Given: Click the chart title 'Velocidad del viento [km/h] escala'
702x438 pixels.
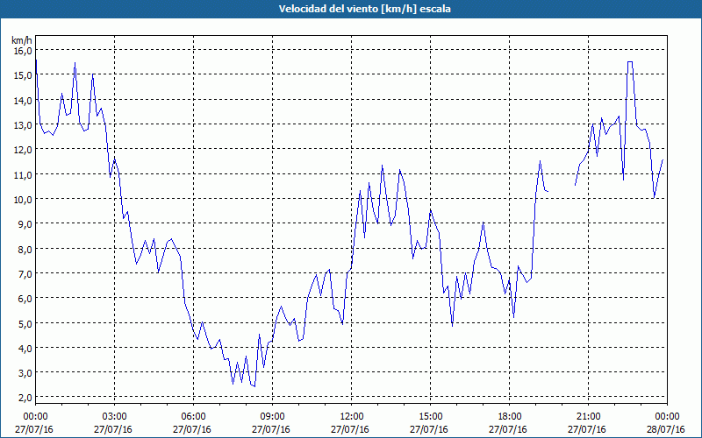Looking at the screenshot, I should 364,9.
